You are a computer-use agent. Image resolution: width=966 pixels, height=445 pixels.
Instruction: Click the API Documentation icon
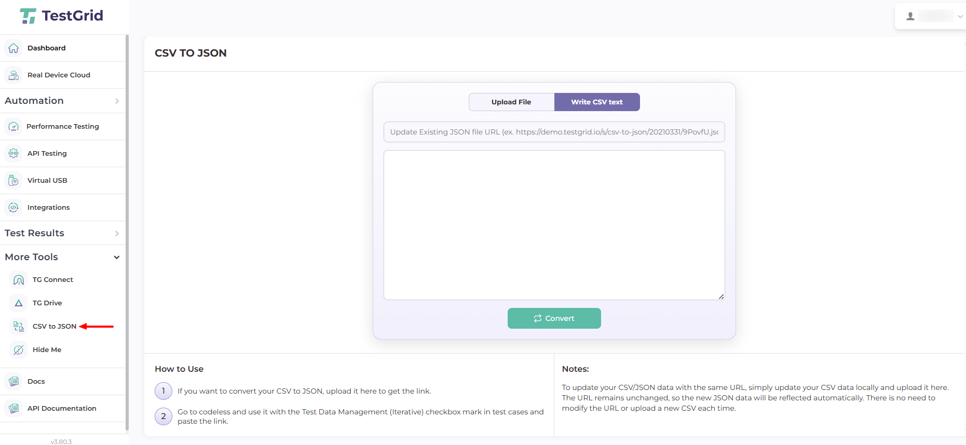[14, 409]
